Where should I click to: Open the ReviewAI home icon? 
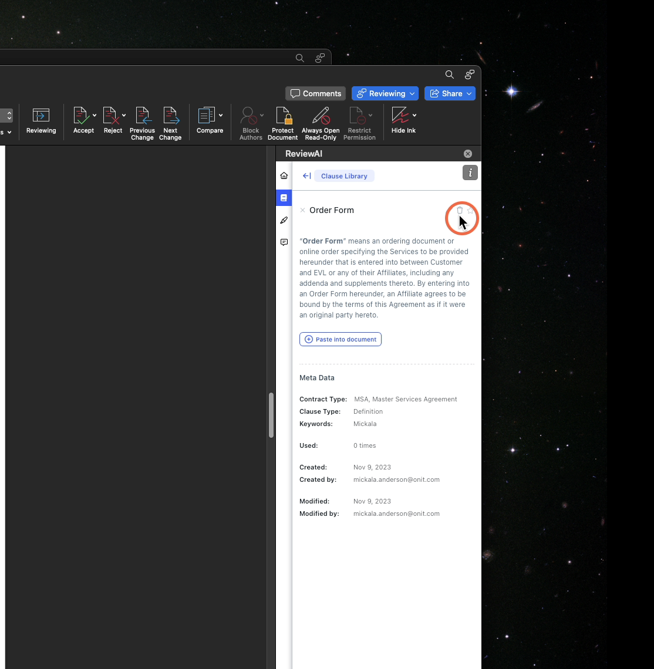coord(284,176)
